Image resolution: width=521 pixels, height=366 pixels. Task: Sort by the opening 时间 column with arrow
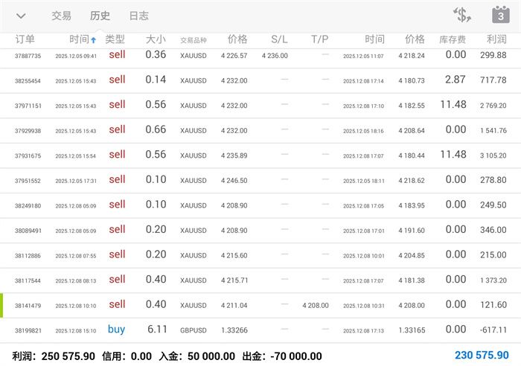click(83, 39)
